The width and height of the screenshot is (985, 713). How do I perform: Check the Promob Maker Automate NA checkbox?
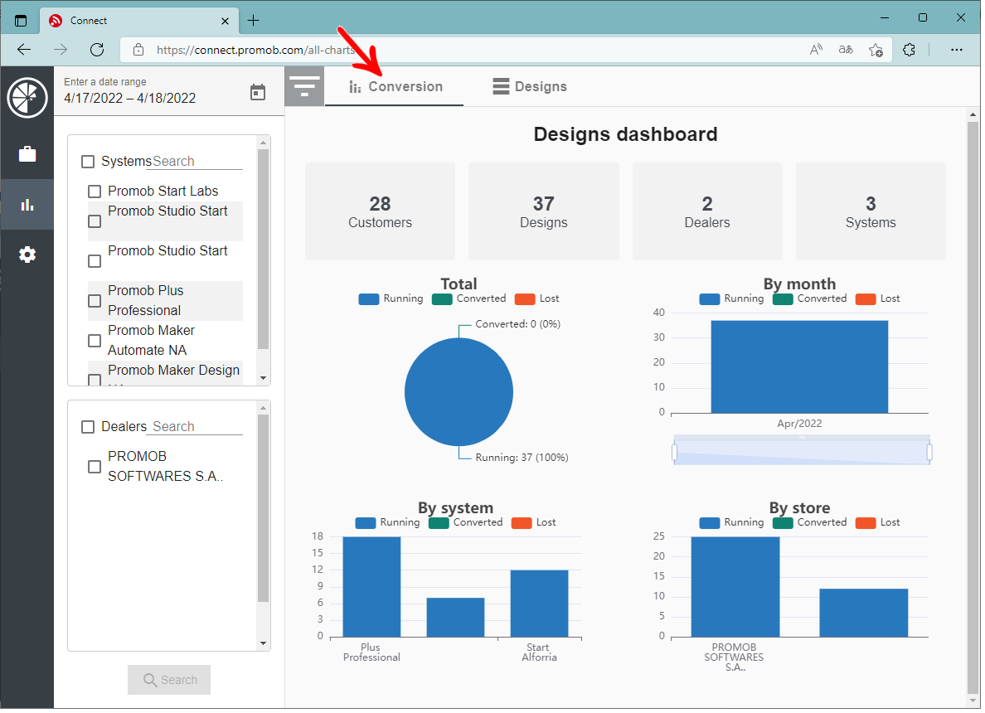[95, 341]
